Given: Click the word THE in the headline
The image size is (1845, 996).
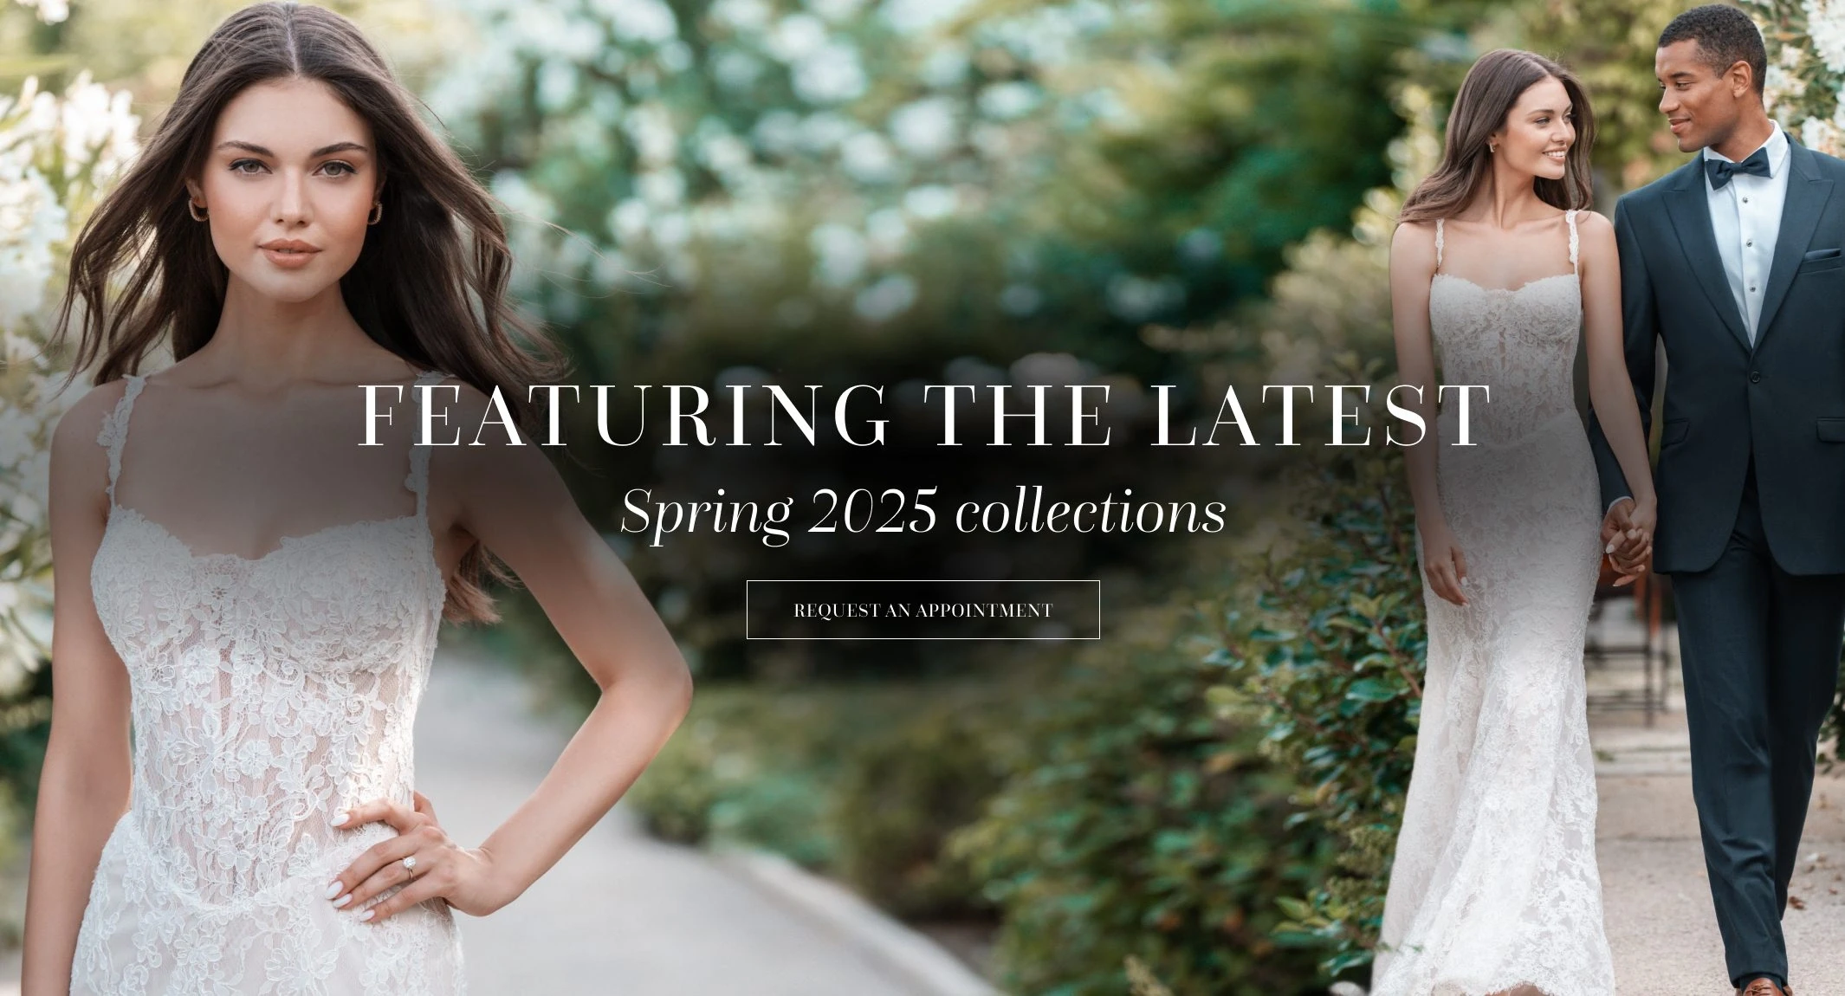Looking at the screenshot, I should [x=1018, y=416].
